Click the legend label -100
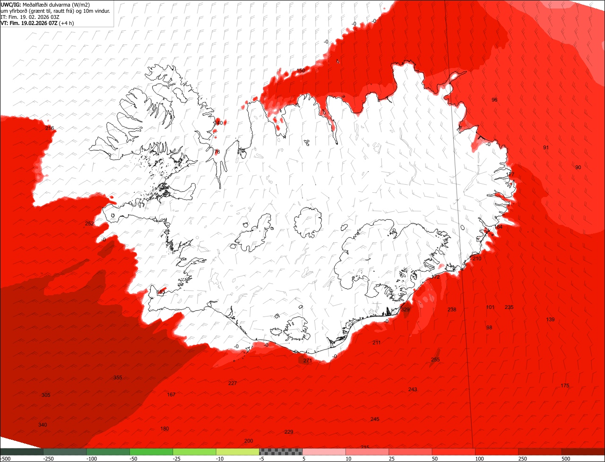 [x=91, y=459]
